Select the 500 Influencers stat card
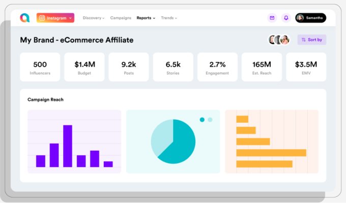This screenshot has width=346, height=203. 40,67
